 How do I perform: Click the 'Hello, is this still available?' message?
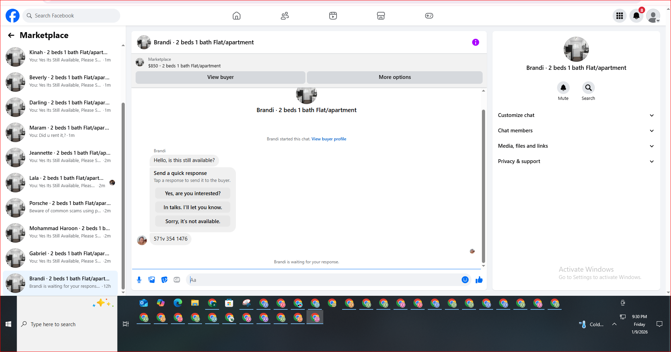click(184, 160)
